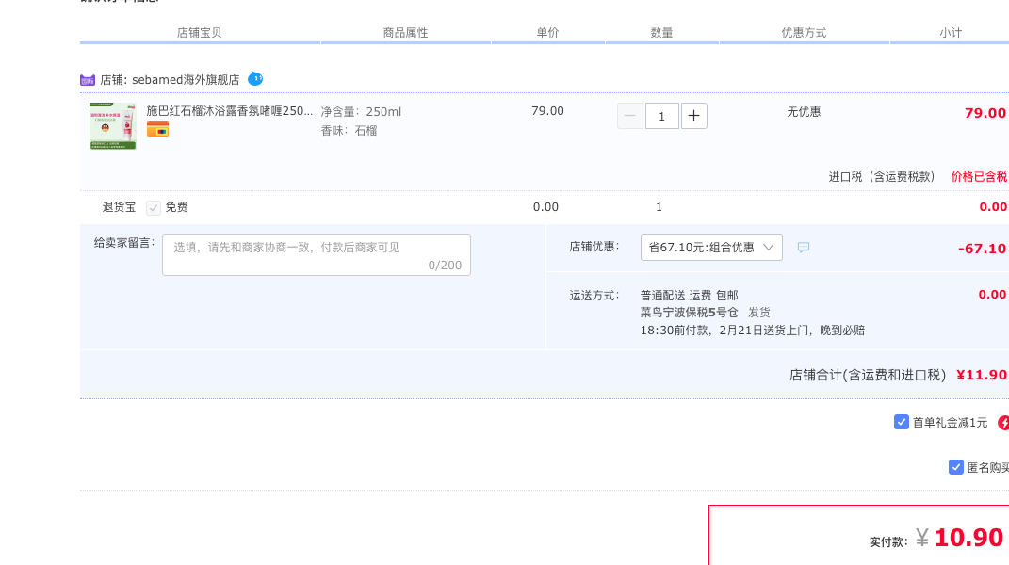Decrease quantity with the minus button
This screenshot has width=1009, height=565.
(630, 116)
